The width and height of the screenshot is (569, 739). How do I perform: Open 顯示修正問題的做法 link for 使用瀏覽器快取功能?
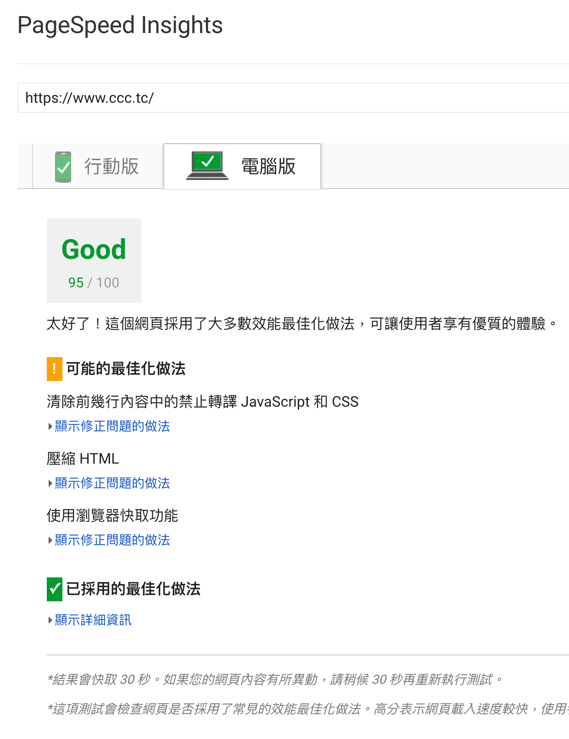[112, 540]
